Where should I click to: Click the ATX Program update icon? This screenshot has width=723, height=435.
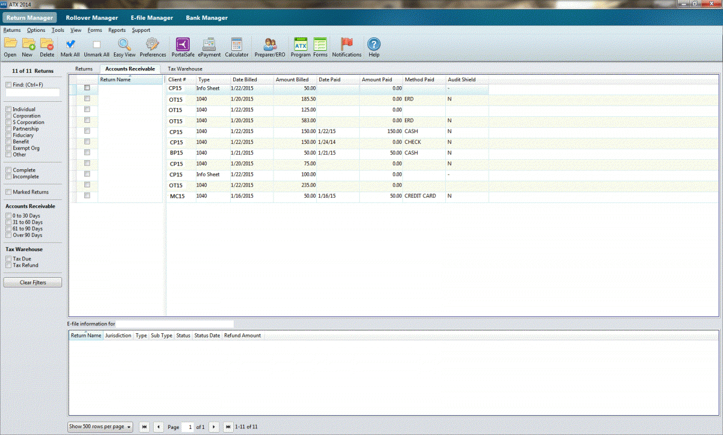coord(300,44)
